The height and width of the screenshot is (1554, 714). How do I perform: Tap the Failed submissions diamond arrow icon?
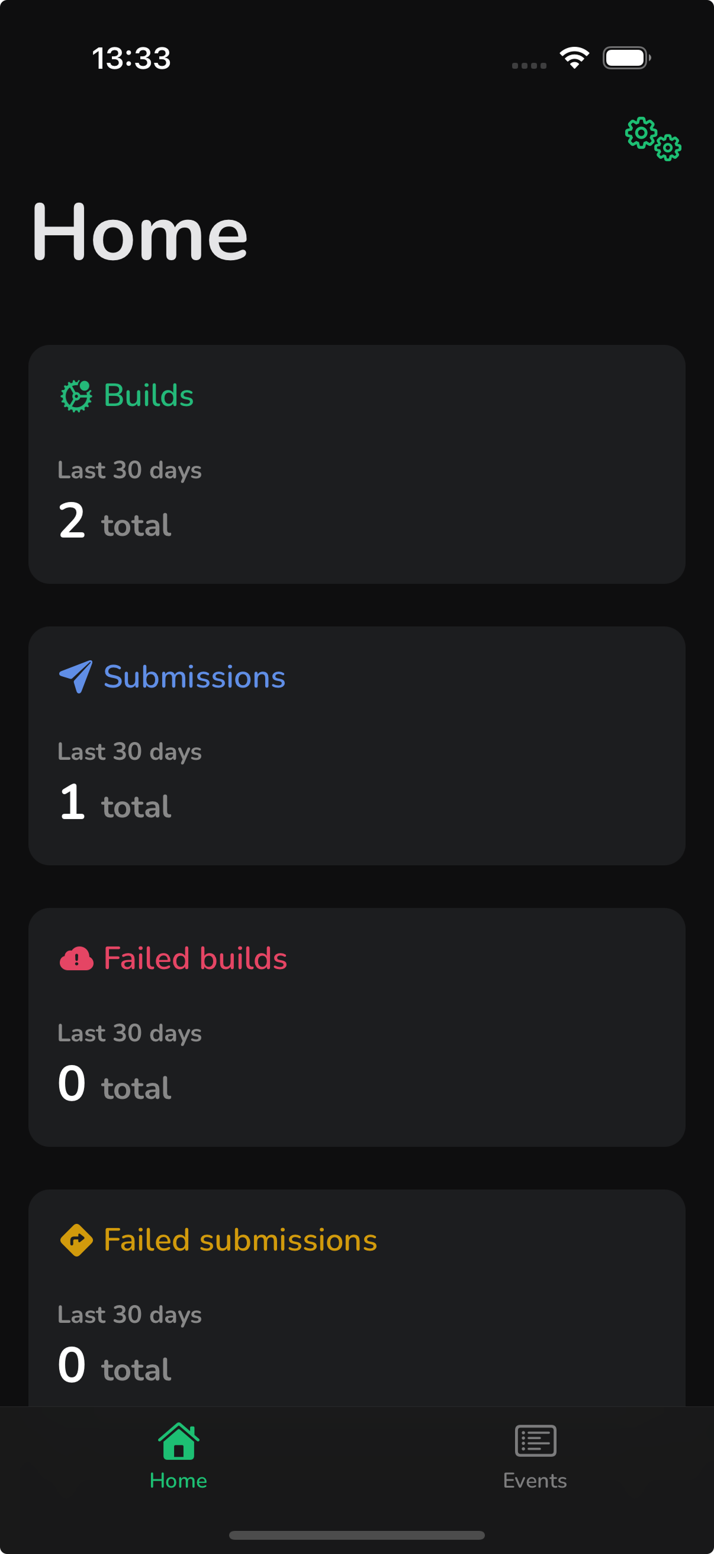click(x=76, y=1240)
